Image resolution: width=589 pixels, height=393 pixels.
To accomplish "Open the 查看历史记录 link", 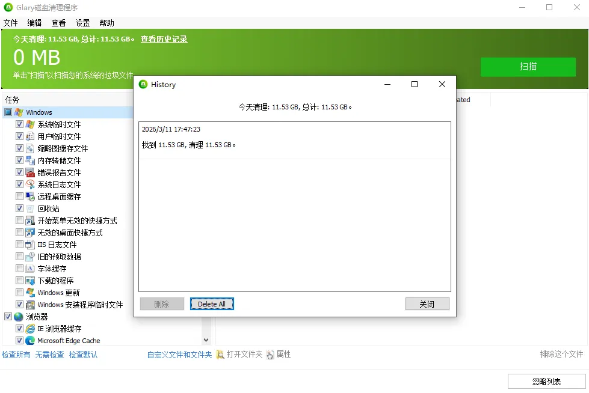I will click(x=164, y=39).
